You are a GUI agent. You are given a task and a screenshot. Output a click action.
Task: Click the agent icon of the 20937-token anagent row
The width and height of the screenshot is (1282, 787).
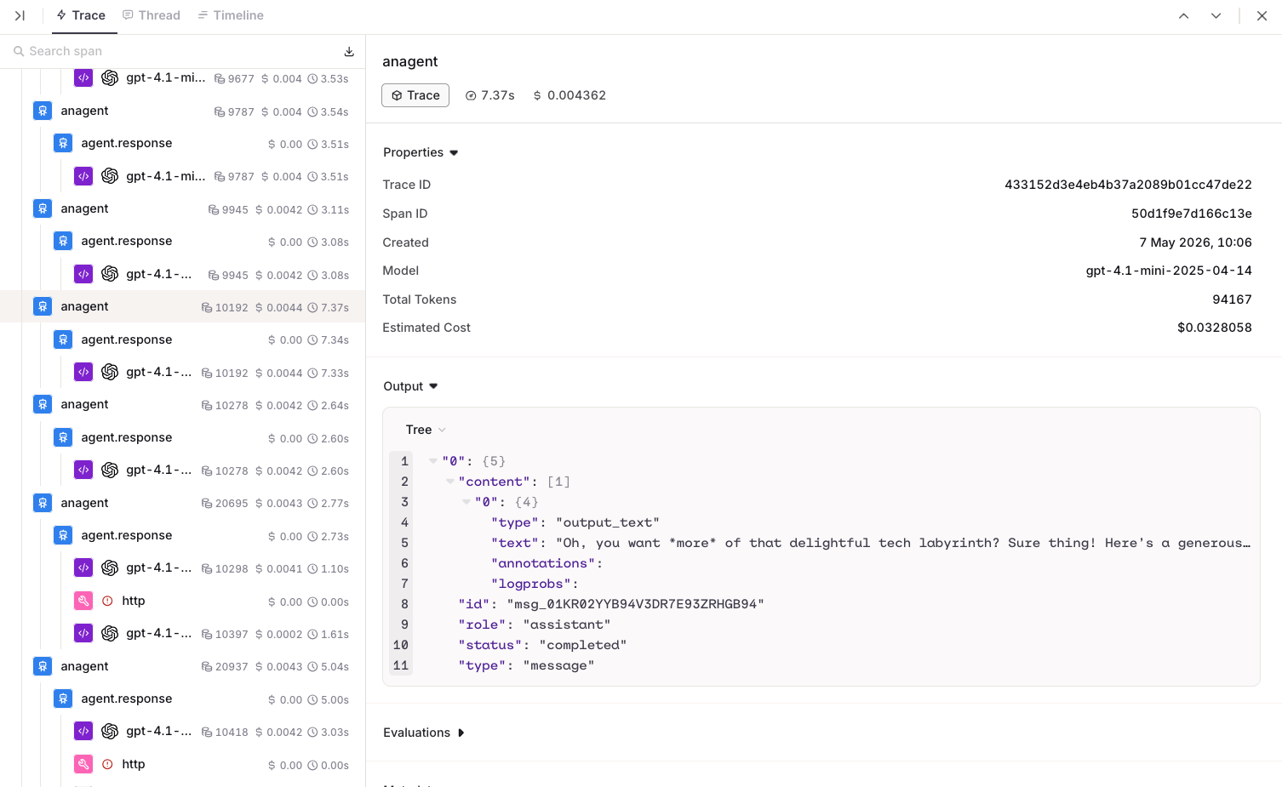[x=43, y=666]
